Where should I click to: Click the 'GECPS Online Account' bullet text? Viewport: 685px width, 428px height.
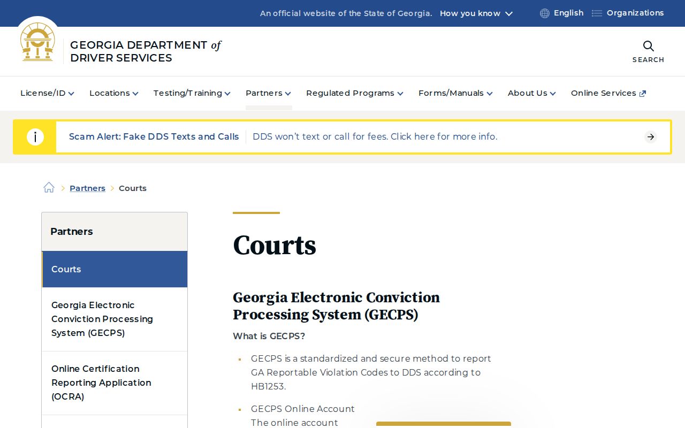click(x=303, y=409)
